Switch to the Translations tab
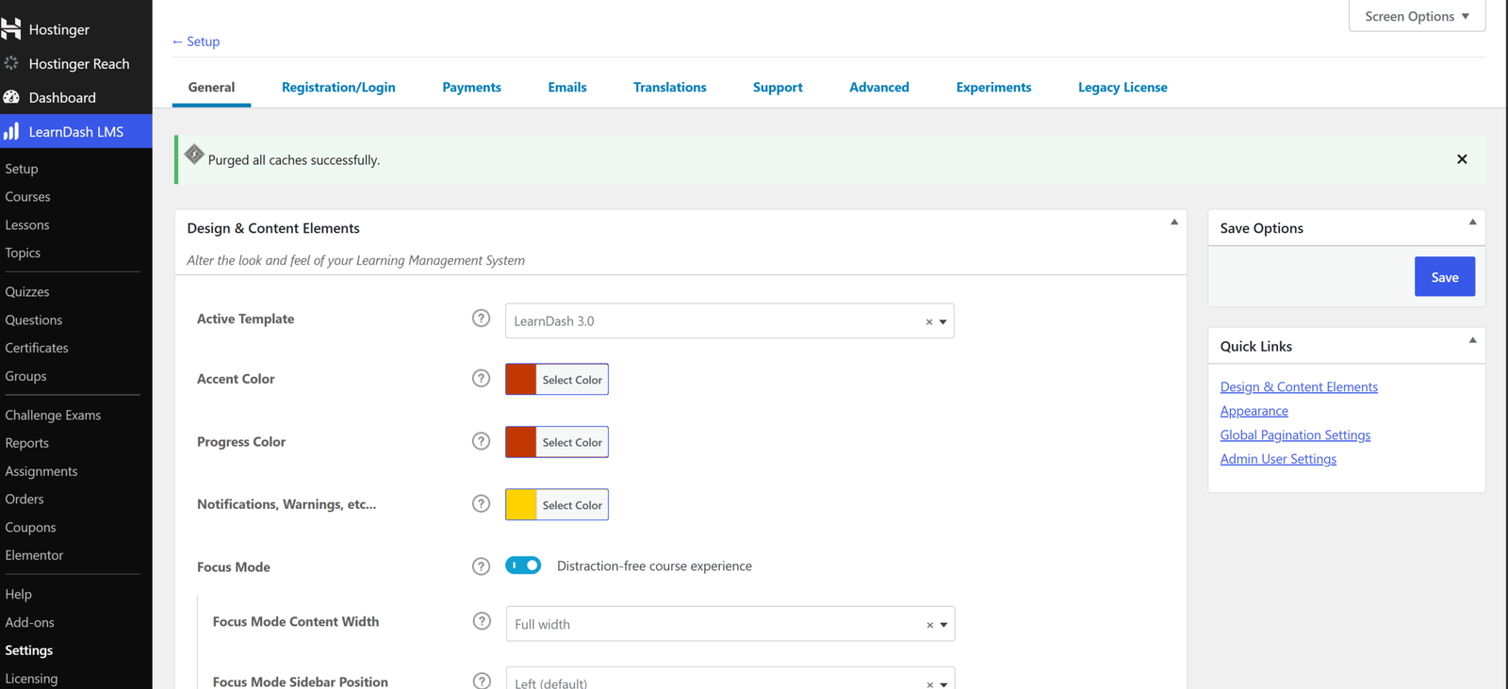Image resolution: width=1508 pixels, height=689 pixels. click(669, 87)
